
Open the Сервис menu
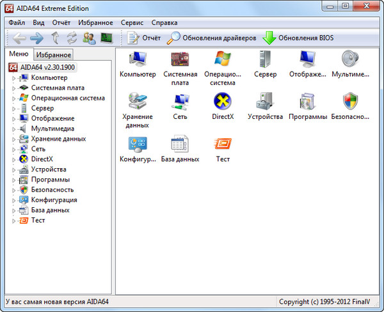(132, 22)
